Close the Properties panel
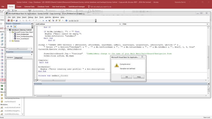 (x=32, y=52)
